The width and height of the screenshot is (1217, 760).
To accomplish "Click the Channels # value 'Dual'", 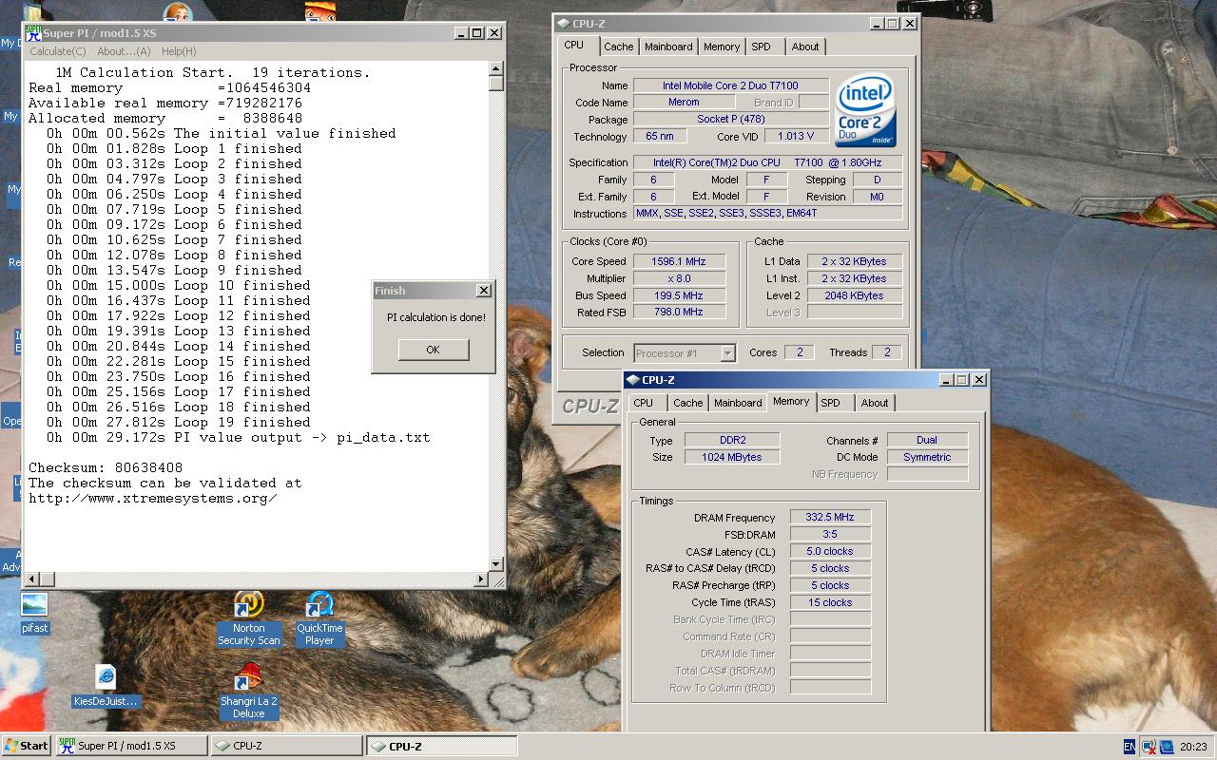I will pyautogui.click(x=928, y=440).
